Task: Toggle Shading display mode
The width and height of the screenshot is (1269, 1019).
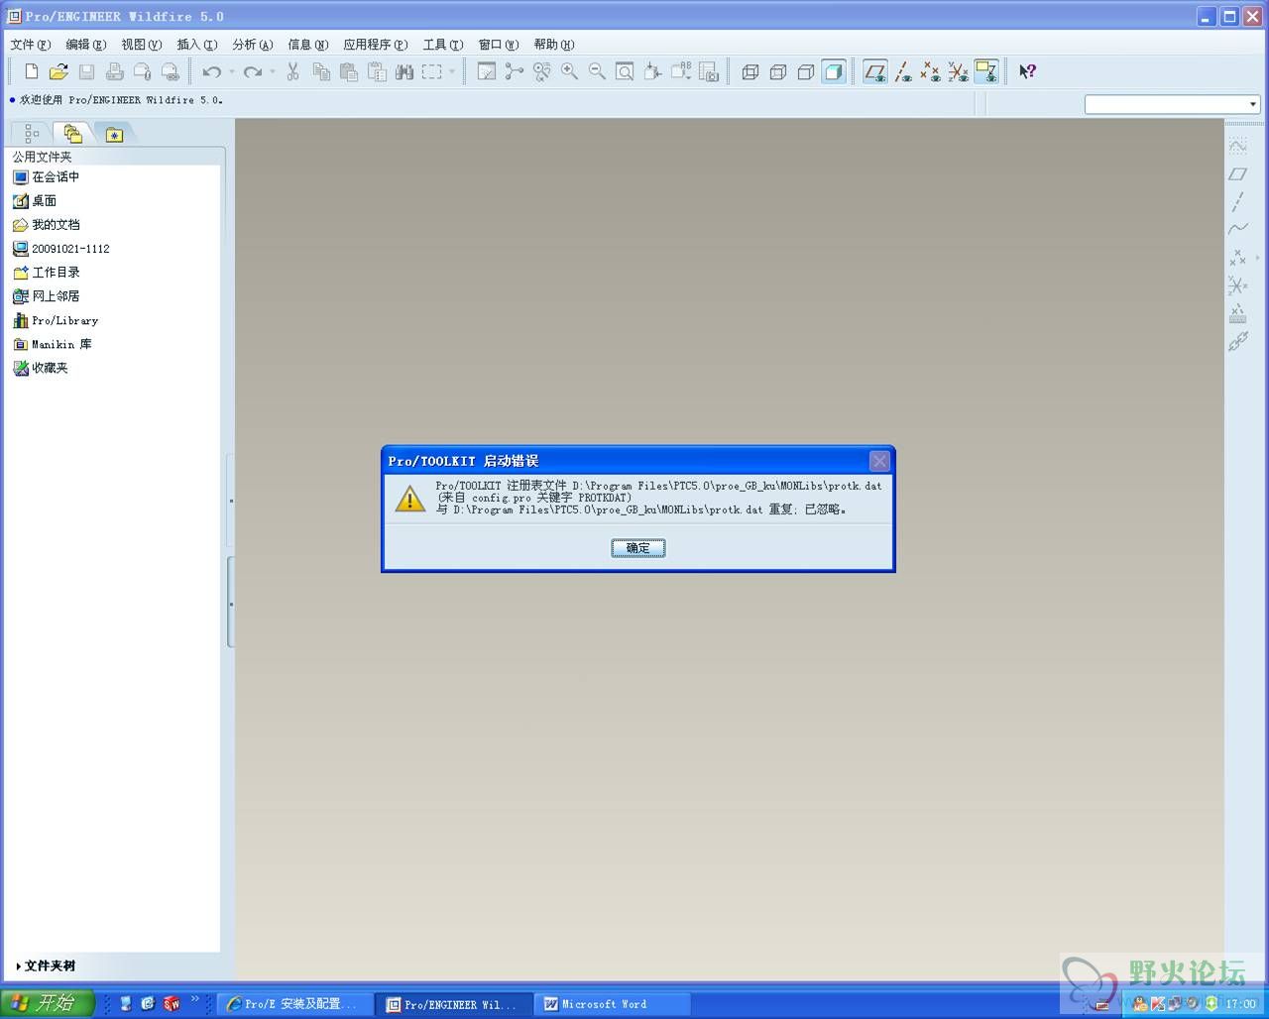Action: tap(834, 71)
